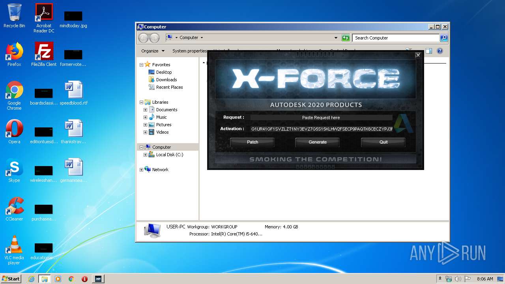Click the X-Force taskbar button

[x=98, y=279]
